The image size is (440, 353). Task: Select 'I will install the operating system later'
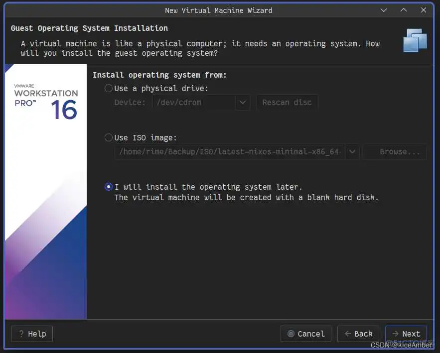[108, 187]
